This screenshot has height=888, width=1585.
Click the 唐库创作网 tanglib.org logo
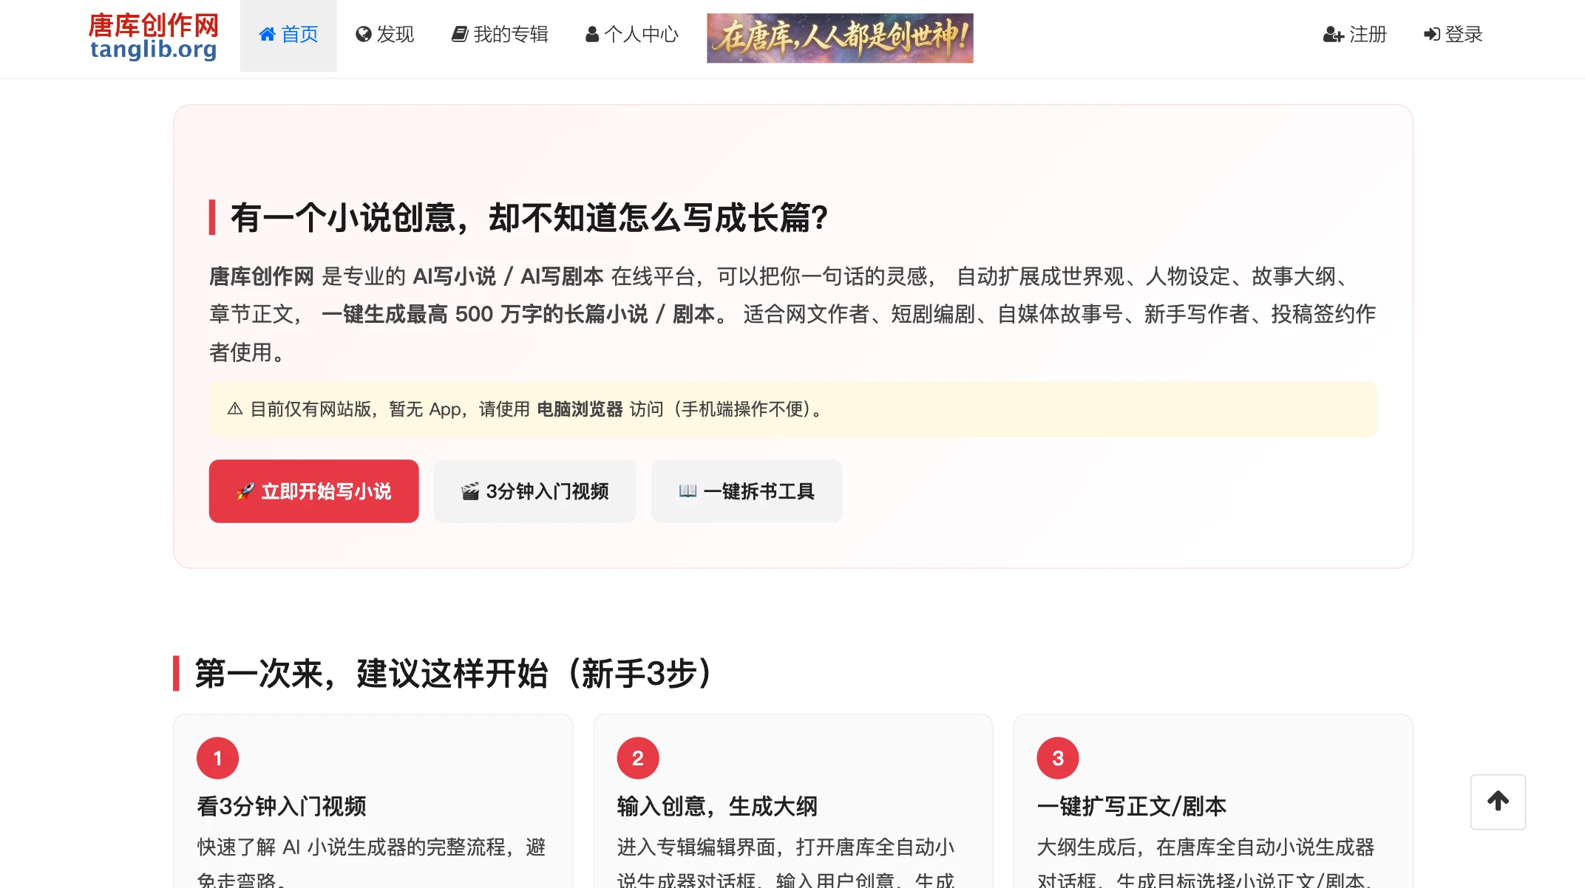click(154, 36)
